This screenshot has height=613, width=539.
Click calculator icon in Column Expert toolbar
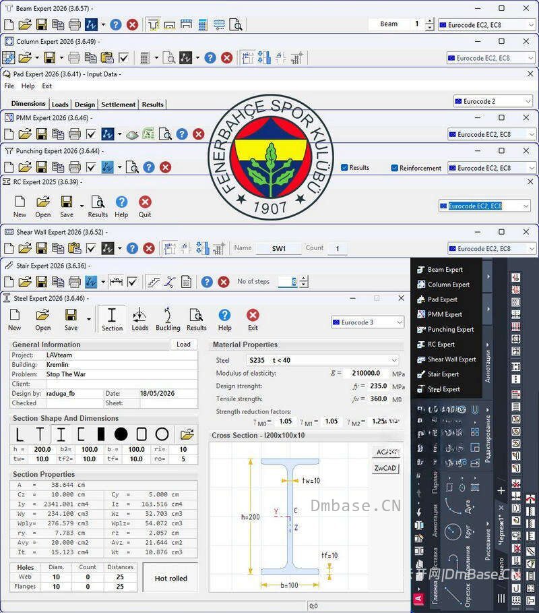pyautogui.click(x=144, y=58)
